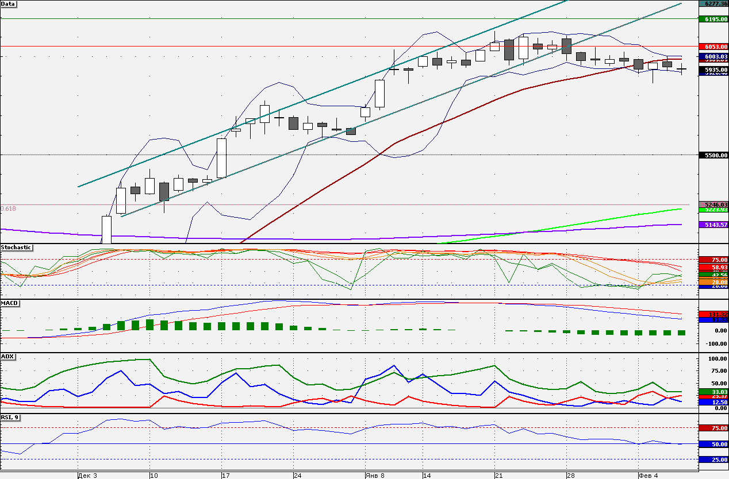729x479 pixels.
Task: Click the RSI 75.00 level label
Action: (x=713, y=428)
